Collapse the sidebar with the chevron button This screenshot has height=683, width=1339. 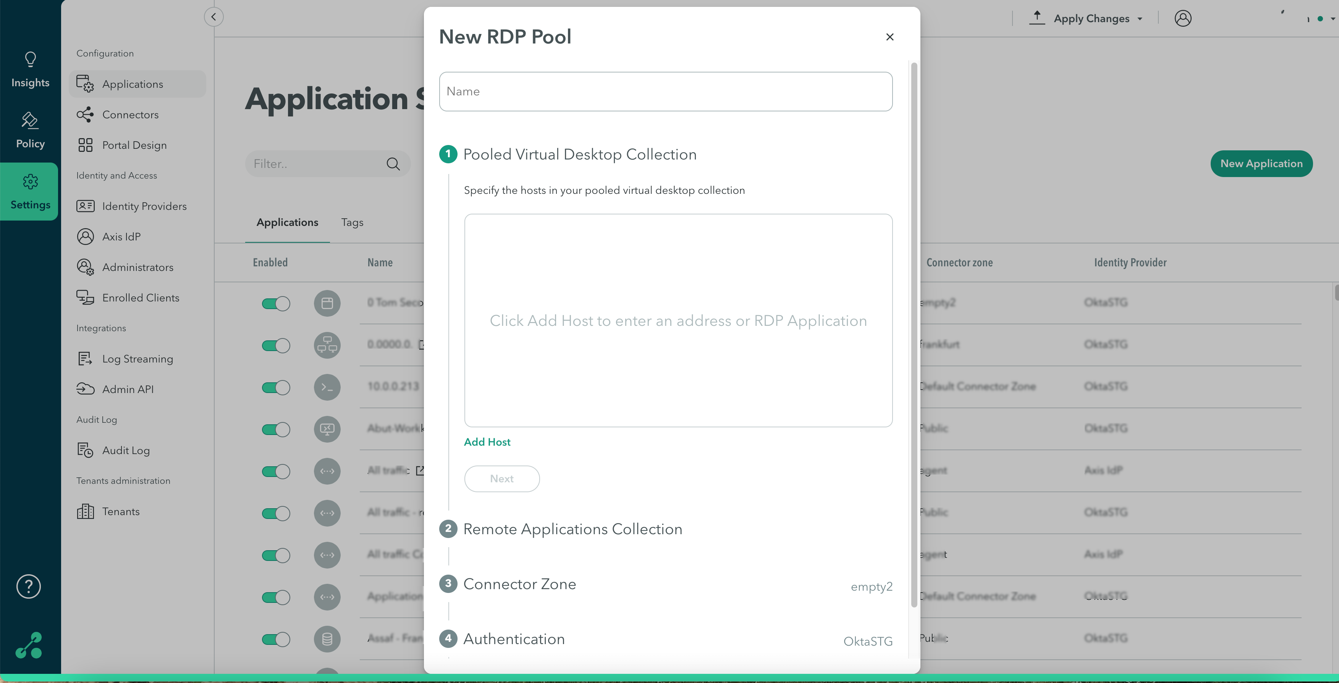pos(213,17)
